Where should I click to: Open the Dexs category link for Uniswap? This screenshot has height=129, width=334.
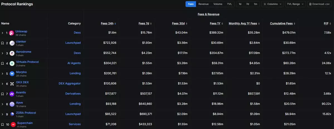coord(77,33)
